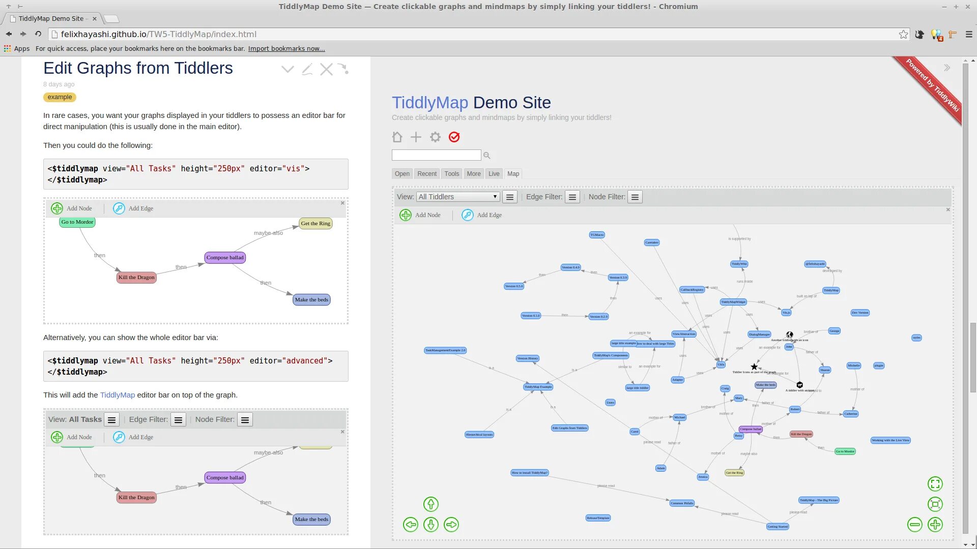Click the TiddlyMap home/reset icon
Image resolution: width=977 pixels, height=549 pixels.
[x=396, y=137]
